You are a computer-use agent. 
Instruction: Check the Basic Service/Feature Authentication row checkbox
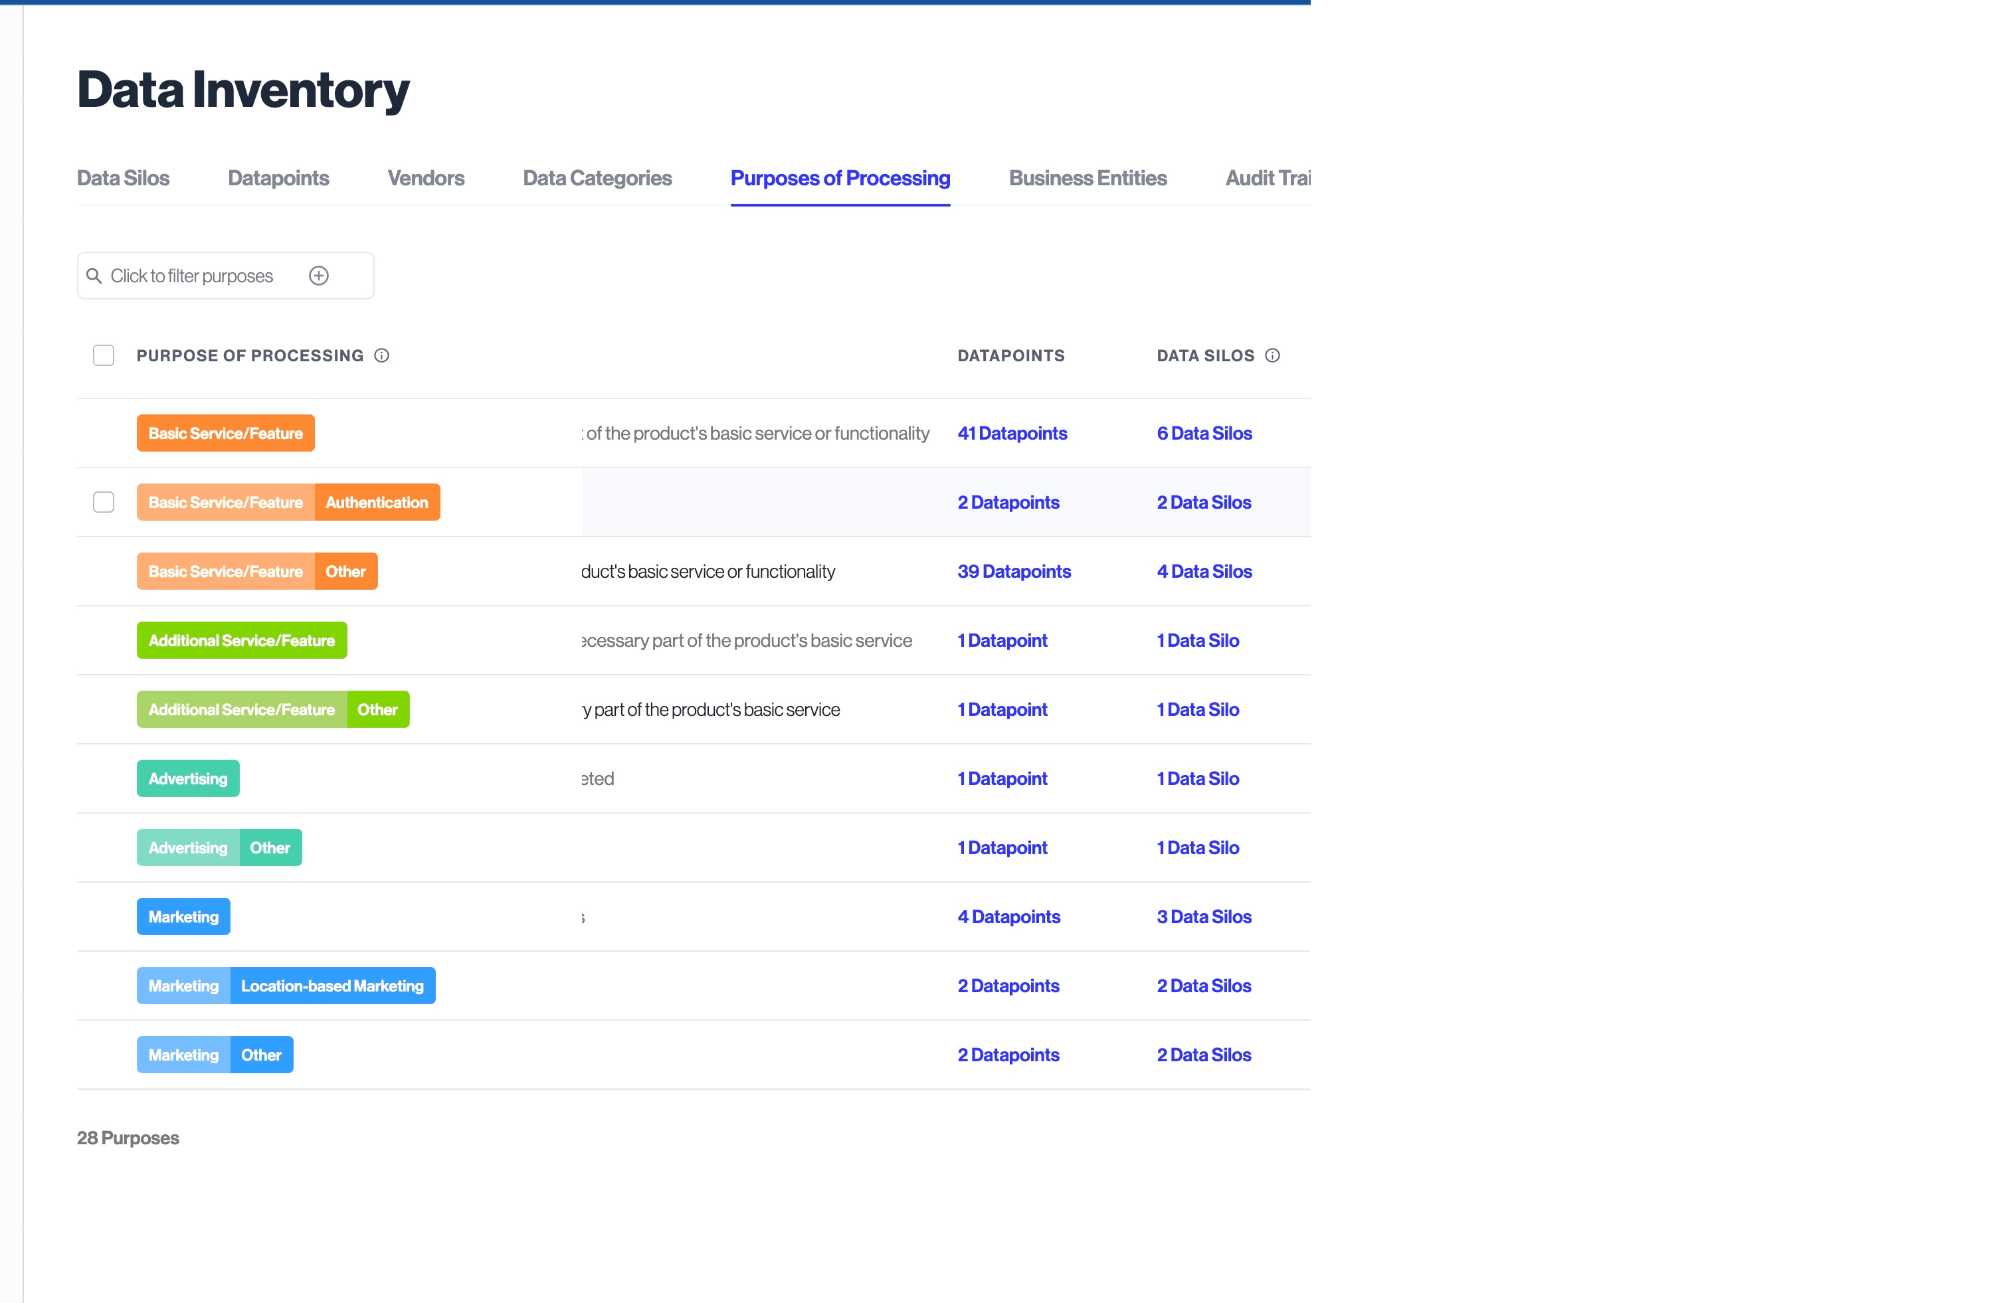tap(104, 502)
